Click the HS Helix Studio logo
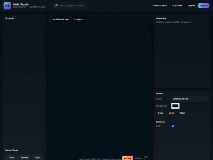 point(7,6)
